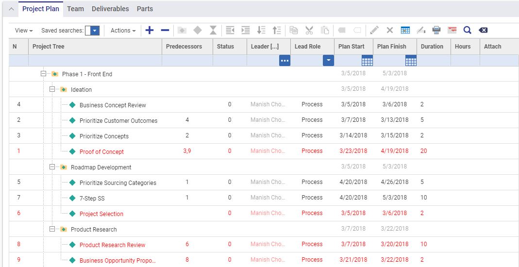Switch to the Parts tab
519x267 pixels.
click(x=145, y=9)
